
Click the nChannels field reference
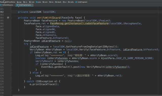click(49, 35)
